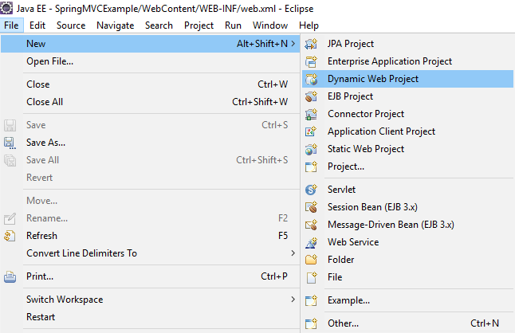The width and height of the screenshot is (515, 333).
Task: Click the Ctrl+N shortcut text
Action: point(485,323)
